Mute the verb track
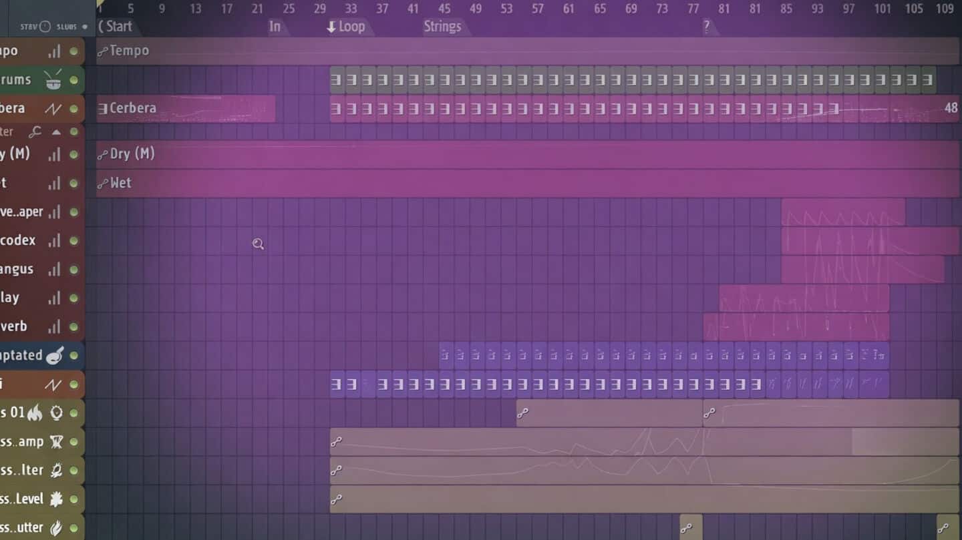Image resolution: width=962 pixels, height=540 pixels. pyautogui.click(x=73, y=327)
